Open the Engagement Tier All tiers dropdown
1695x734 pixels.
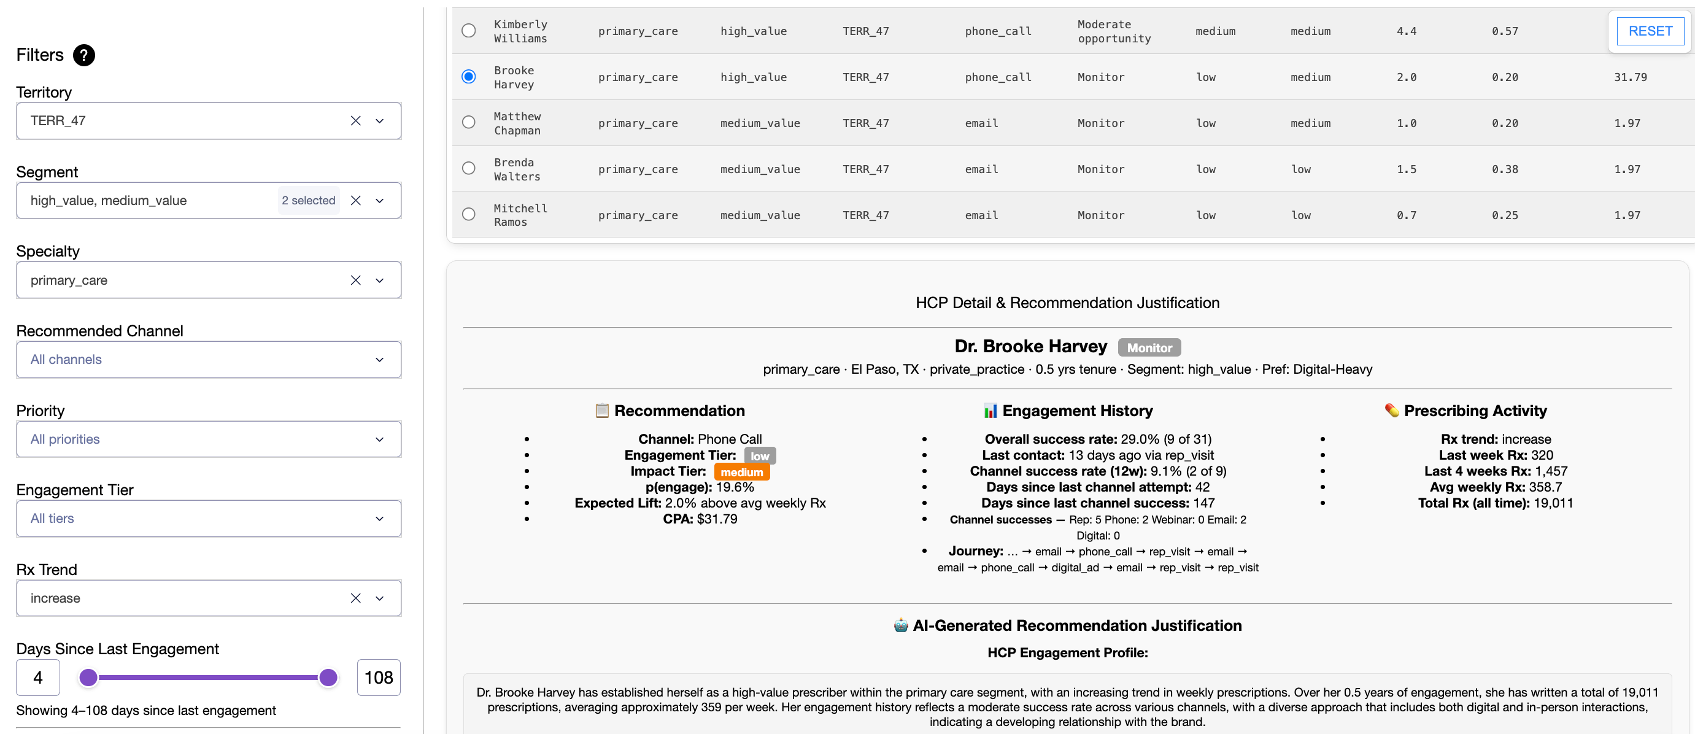pyautogui.click(x=209, y=518)
